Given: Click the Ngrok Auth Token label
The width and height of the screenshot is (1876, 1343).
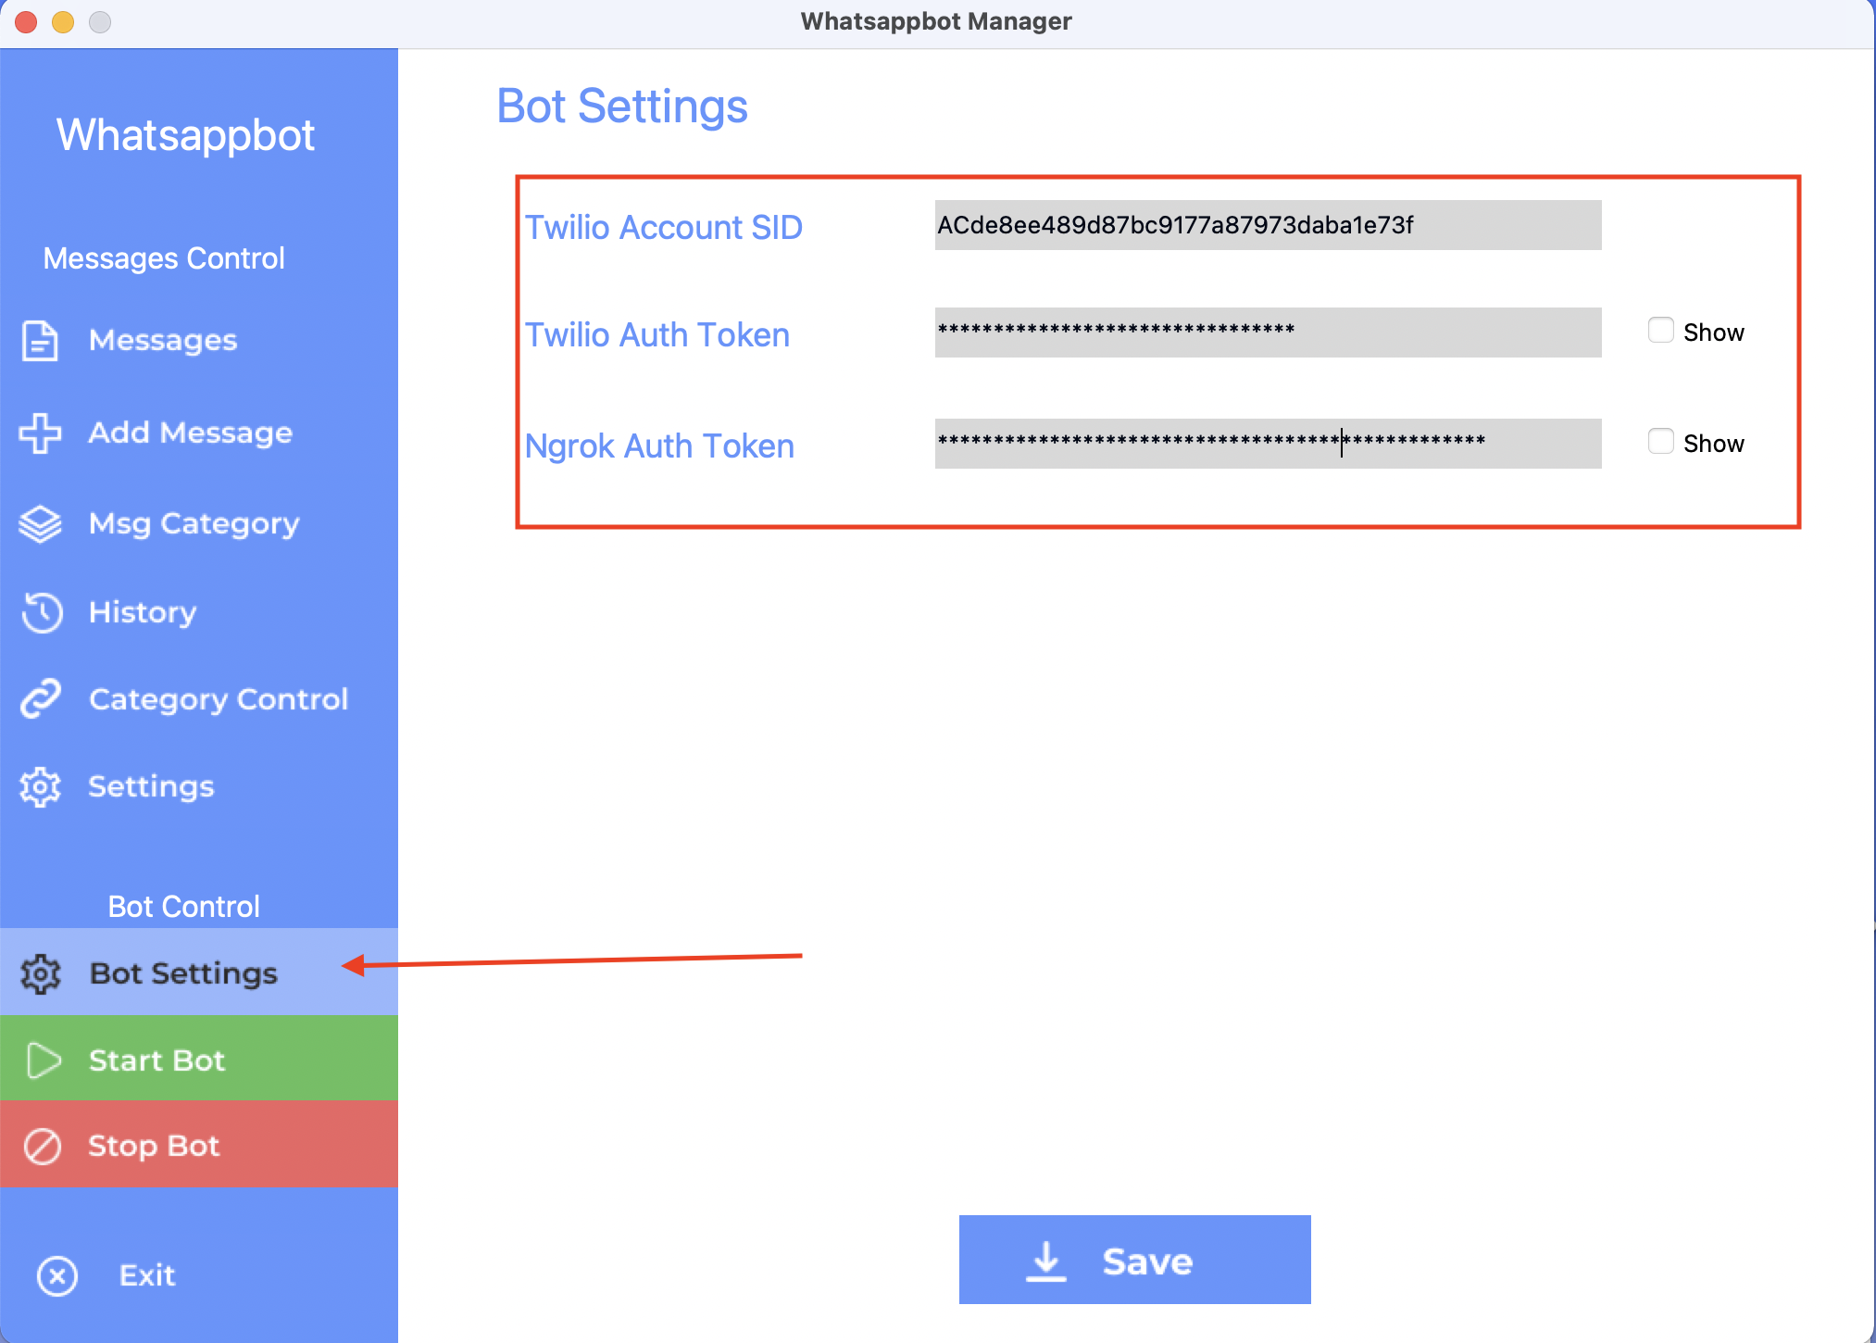Looking at the screenshot, I should [x=659, y=446].
